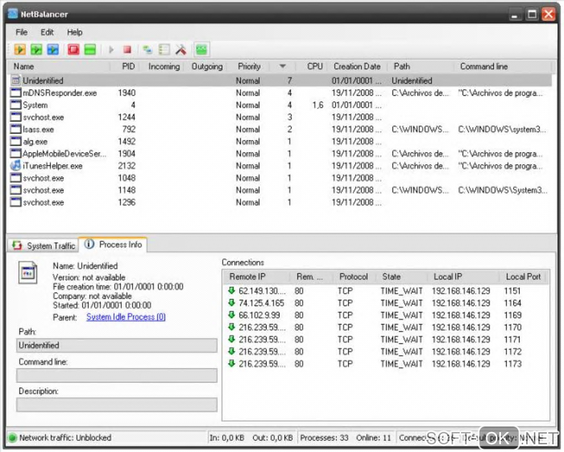Switch to the System Traffic tab
The image size is (564, 452).
point(43,246)
